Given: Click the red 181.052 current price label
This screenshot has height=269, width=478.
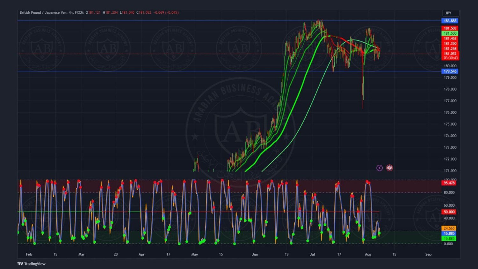Looking at the screenshot, I should (450, 54).
